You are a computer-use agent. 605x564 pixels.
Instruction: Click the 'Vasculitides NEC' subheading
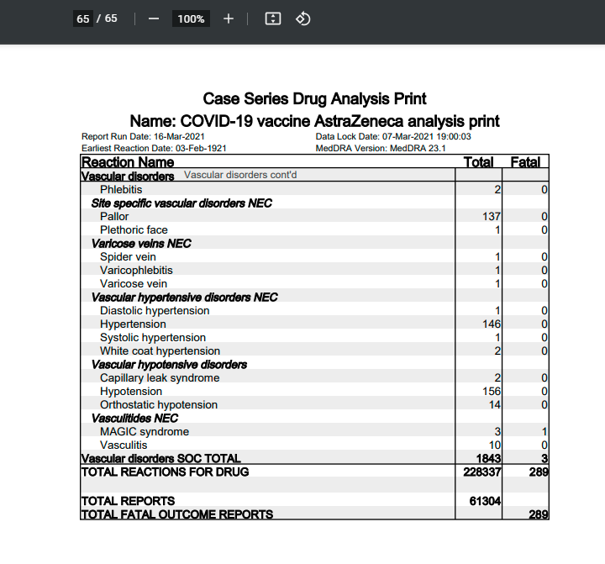[x=134, y=418]
